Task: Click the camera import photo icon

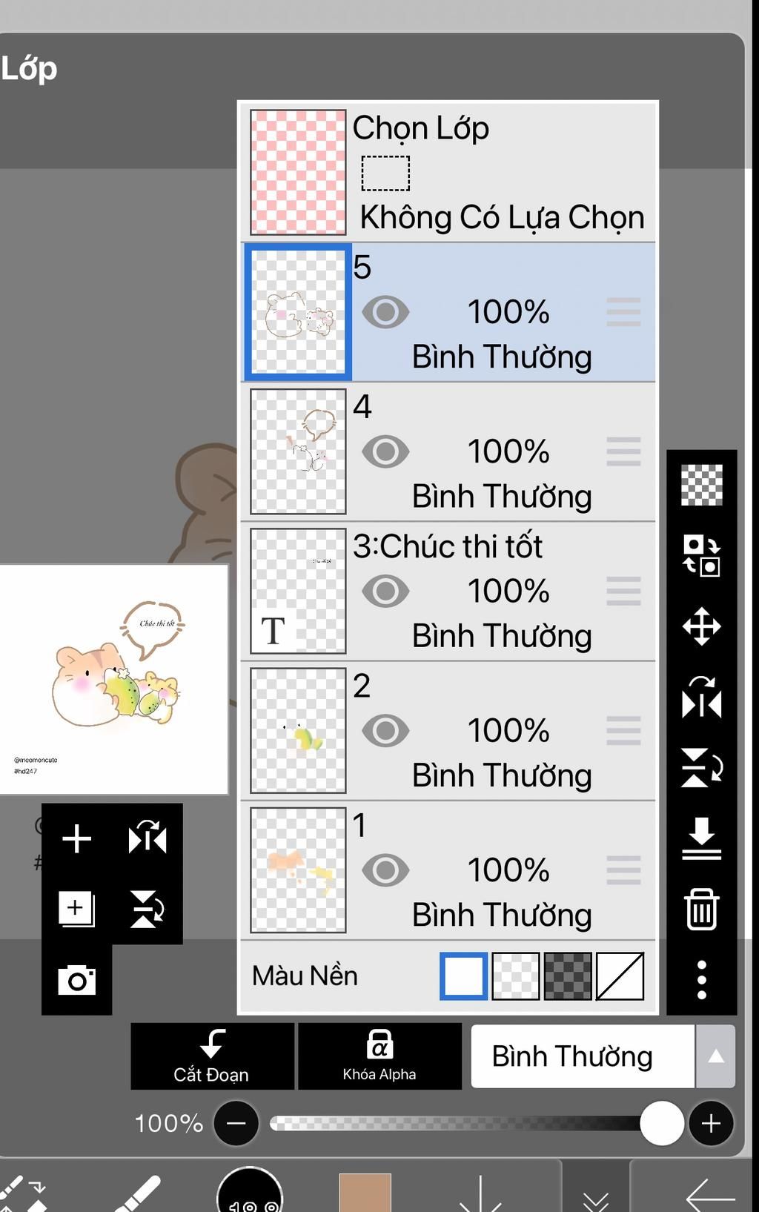Action: (76, 980)
